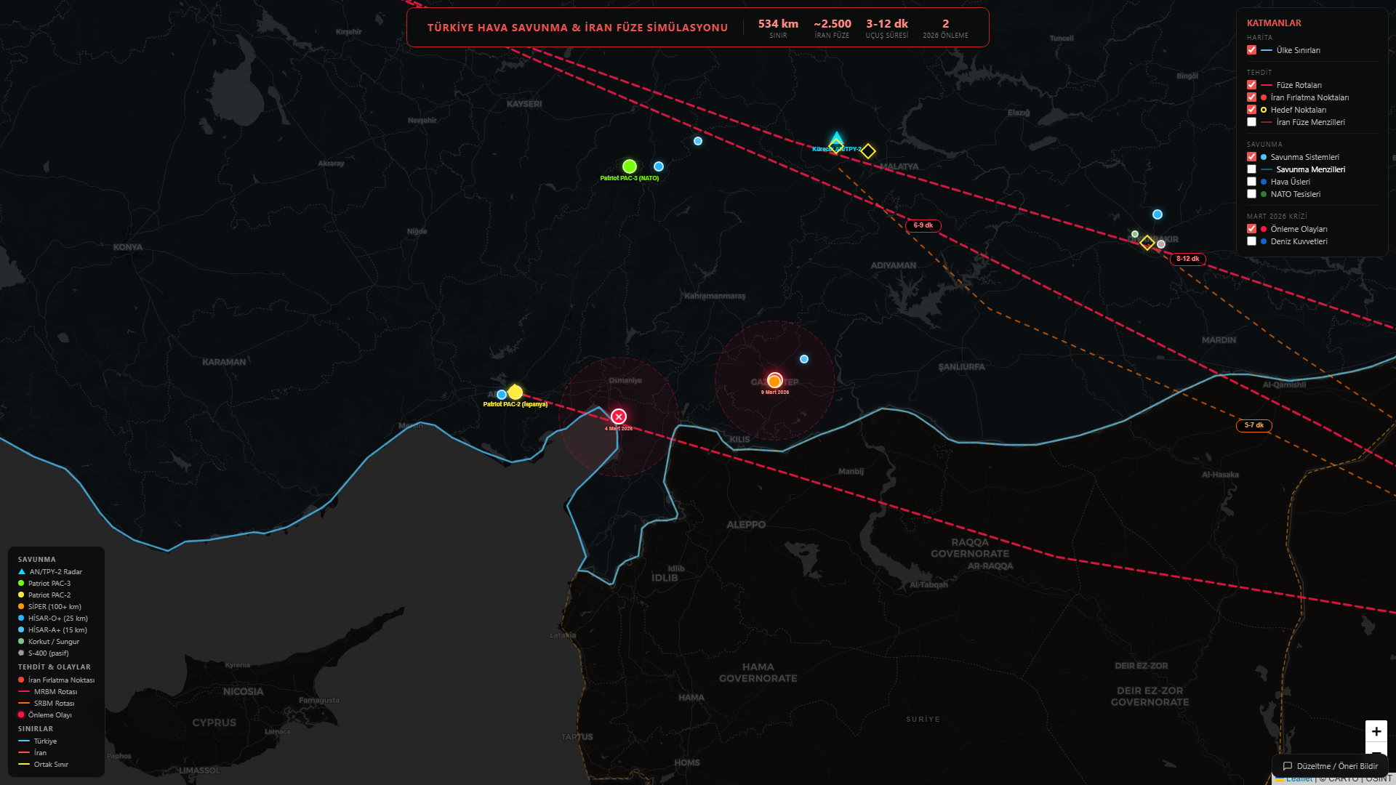This screenshot has width=1396, height=785.
Task: Turn on the Hava Üsleri layer
Action: 1251,182
